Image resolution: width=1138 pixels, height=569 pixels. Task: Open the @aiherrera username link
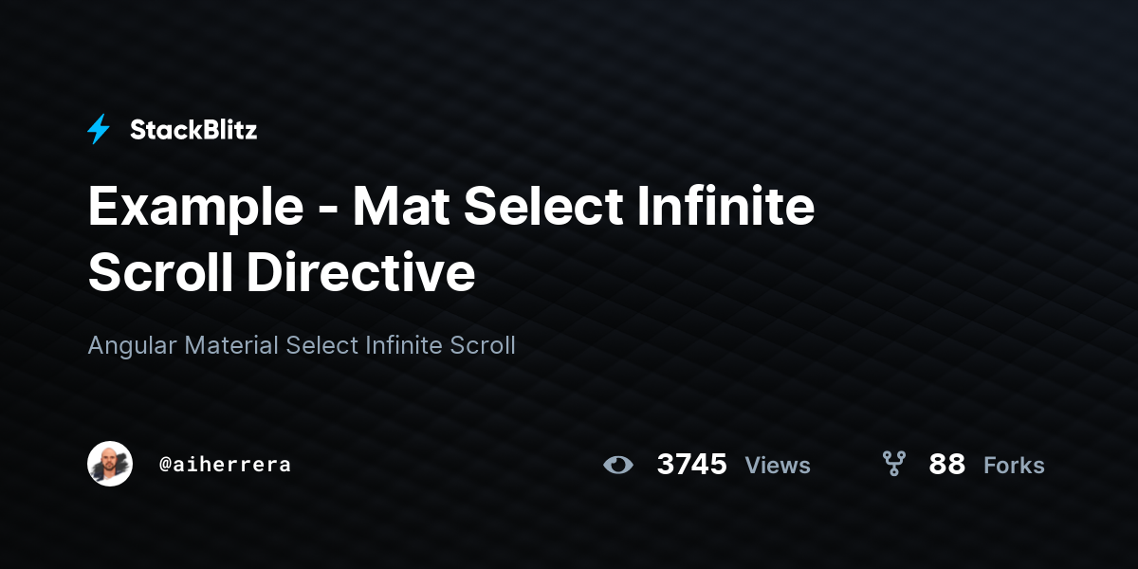pyautogui.click(x=225, y=465)
